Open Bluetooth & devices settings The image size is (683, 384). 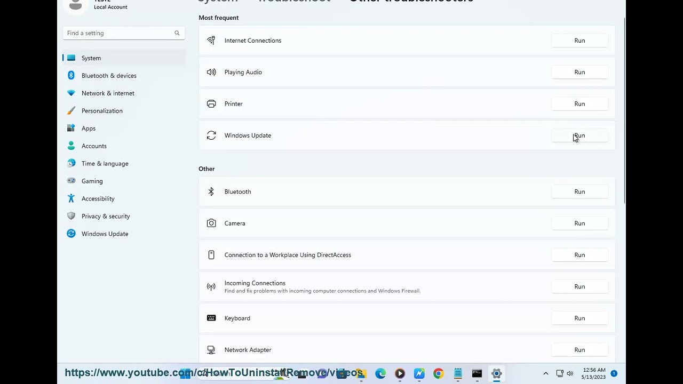(x=124, y=75)
